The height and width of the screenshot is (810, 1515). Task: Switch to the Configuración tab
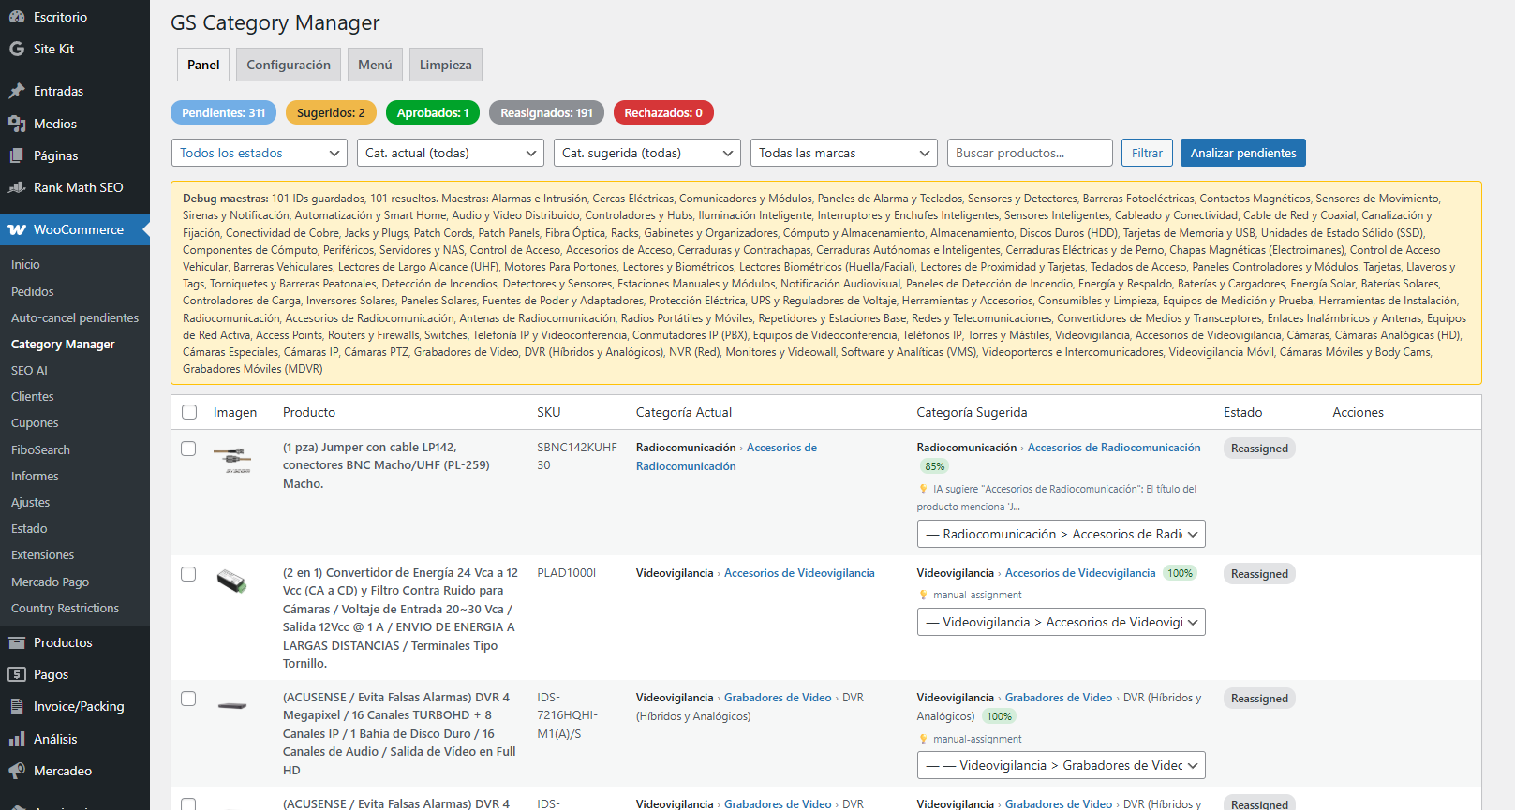(289, 65)
